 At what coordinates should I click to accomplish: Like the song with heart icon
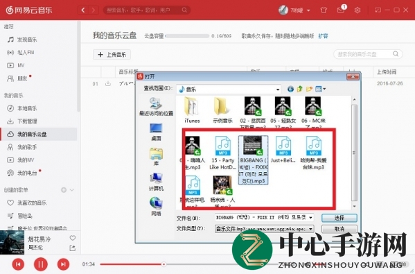click(x=73, y=238)
